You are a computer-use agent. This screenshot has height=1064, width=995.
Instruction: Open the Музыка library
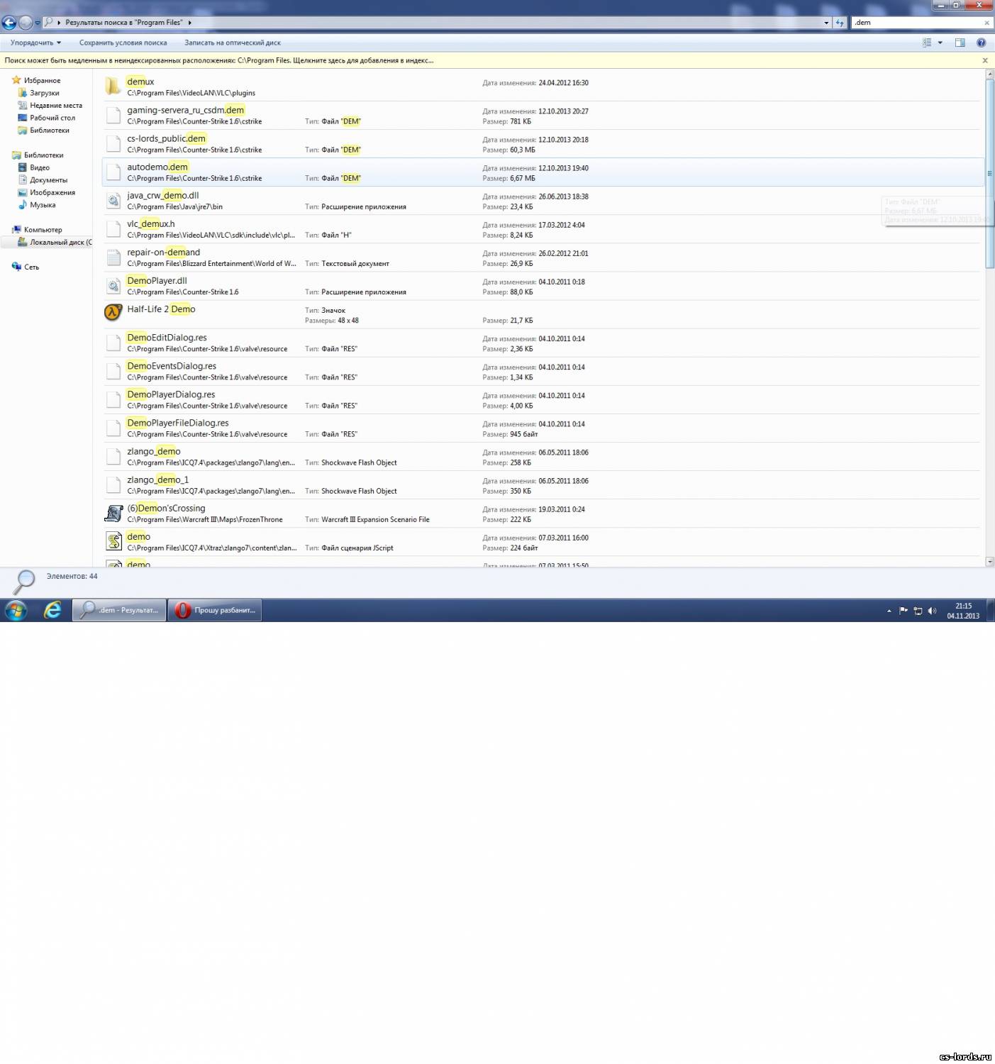coord(43,205)
